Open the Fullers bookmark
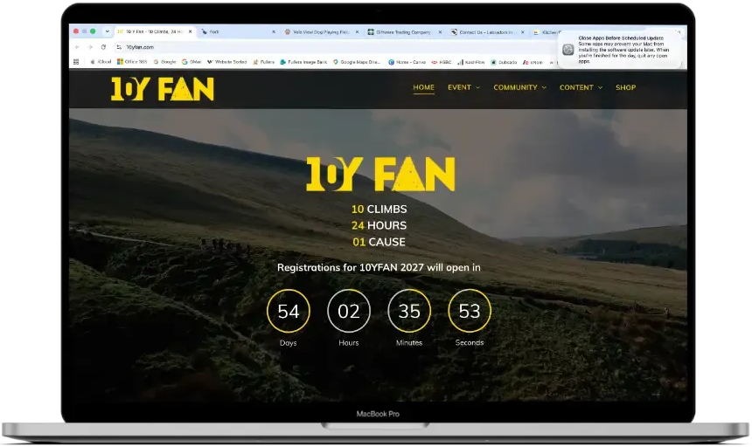This screenshot has height=447, width=752. pos(264,62)
